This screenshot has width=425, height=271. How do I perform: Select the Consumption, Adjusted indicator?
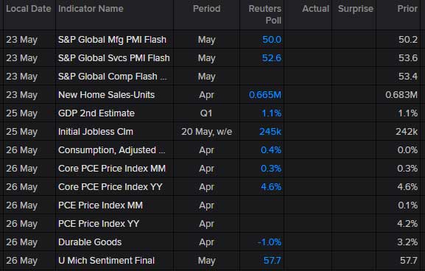pos(111,150)
